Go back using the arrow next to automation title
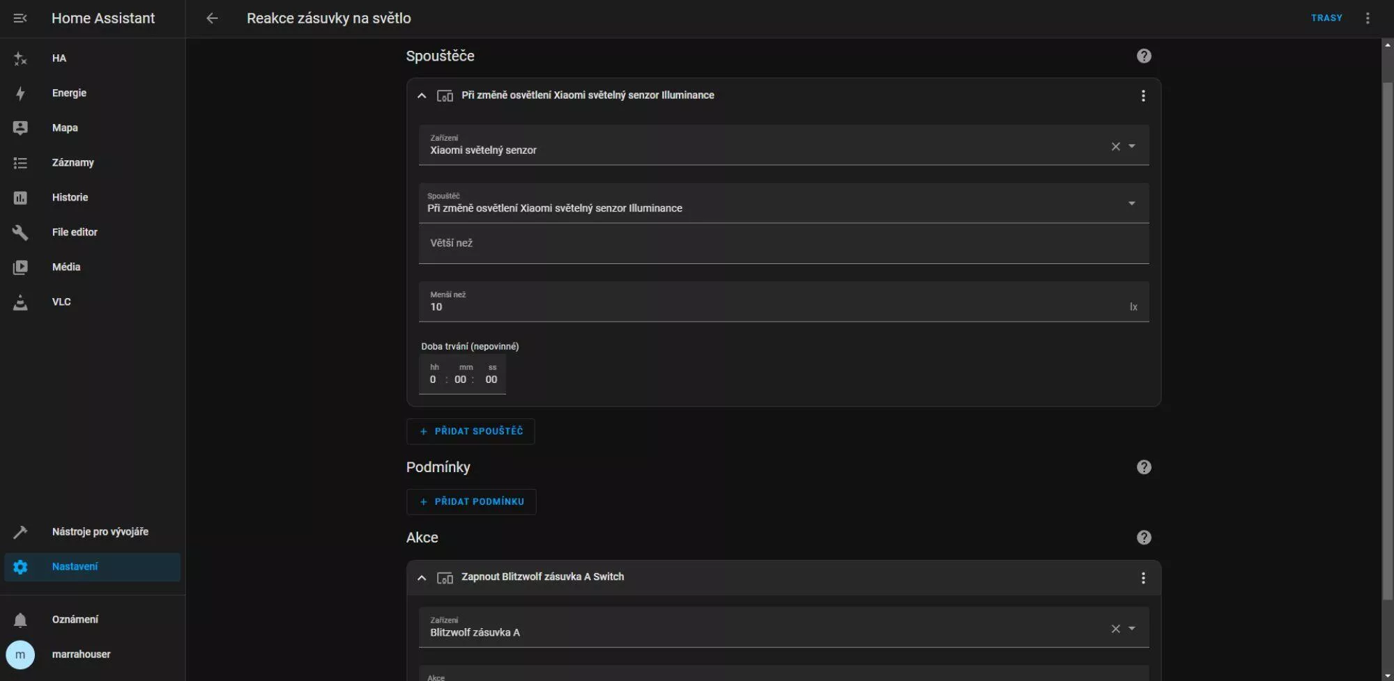 pos(213,18)
